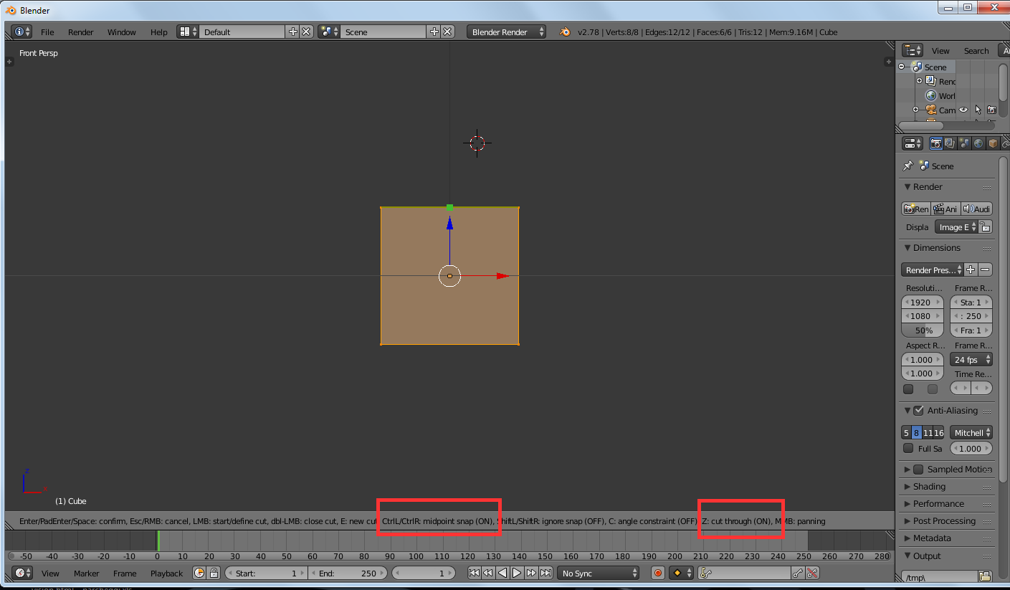Click the 1920 resolution X field
Viewport: 1010px width, 590px height.
coord(922,302)
